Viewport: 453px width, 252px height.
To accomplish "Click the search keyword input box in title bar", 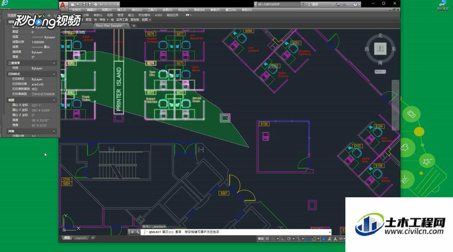I will click(278, 4).
